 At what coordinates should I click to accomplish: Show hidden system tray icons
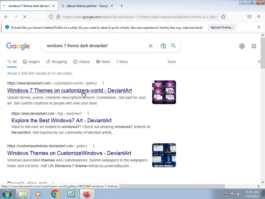[220, 194]
